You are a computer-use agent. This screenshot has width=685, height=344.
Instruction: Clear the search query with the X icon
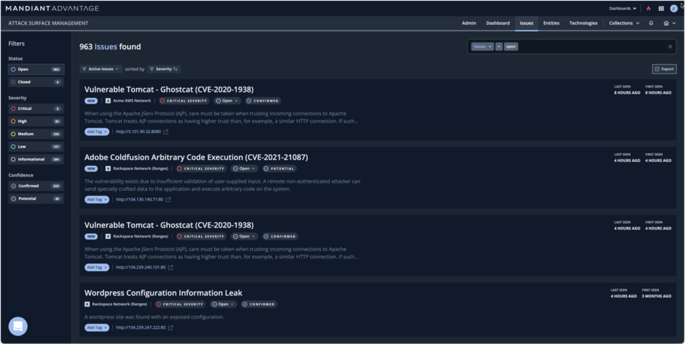coord(670,47)
